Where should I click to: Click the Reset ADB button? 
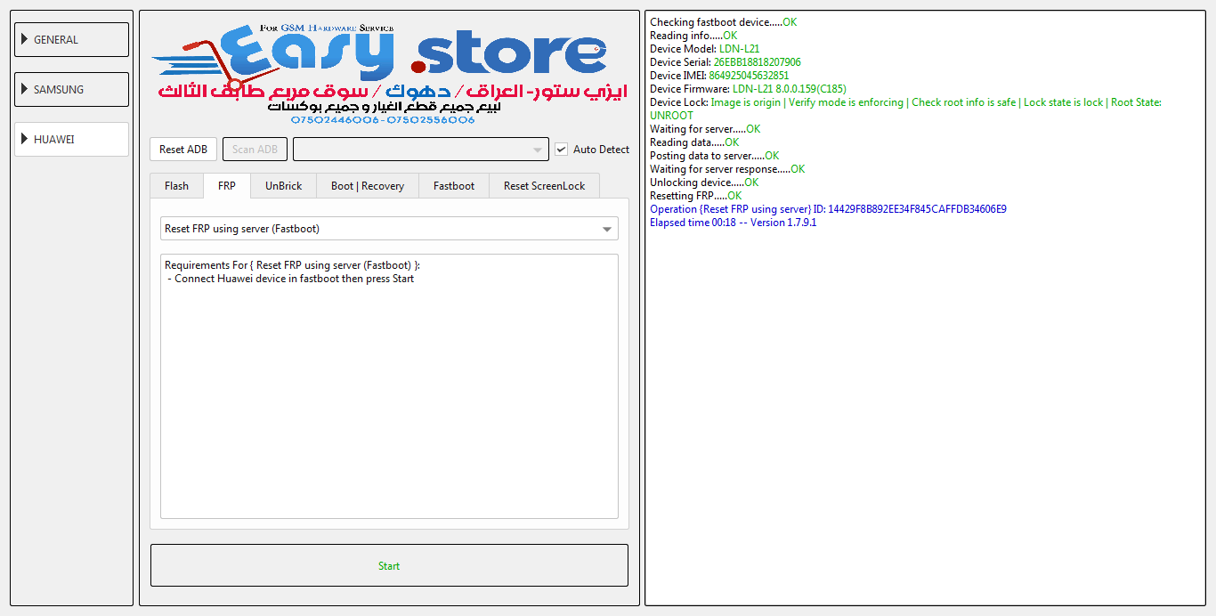[x=183, y=150]
